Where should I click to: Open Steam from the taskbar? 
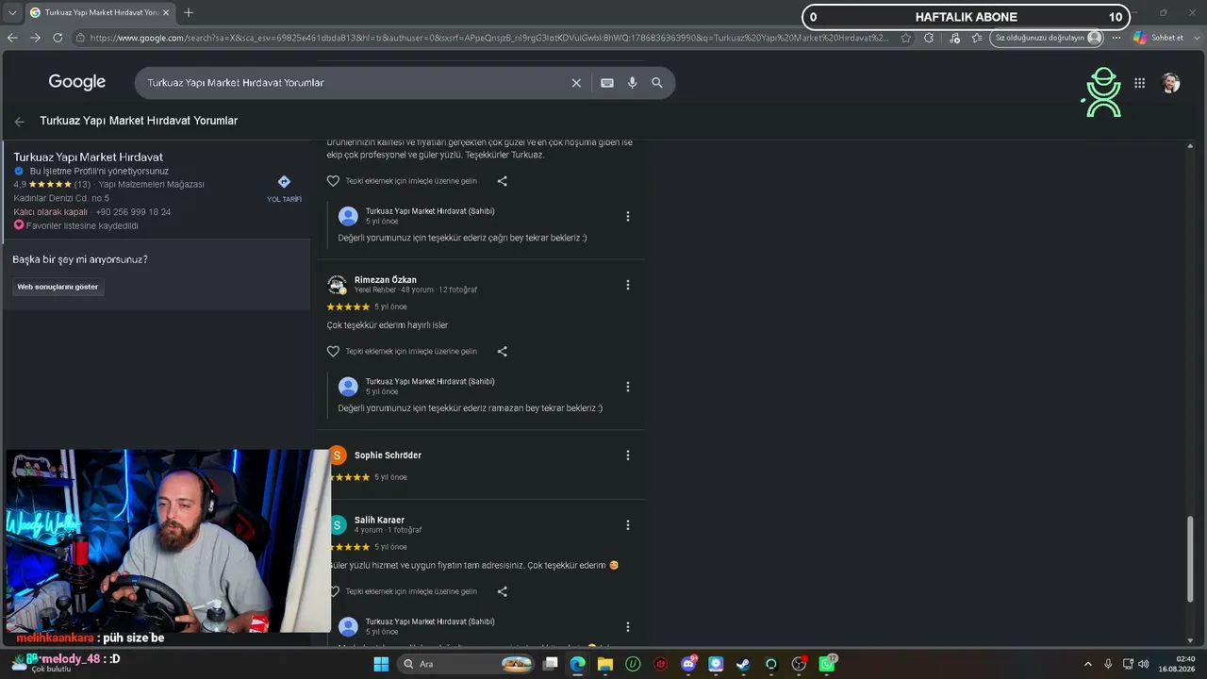743,664
